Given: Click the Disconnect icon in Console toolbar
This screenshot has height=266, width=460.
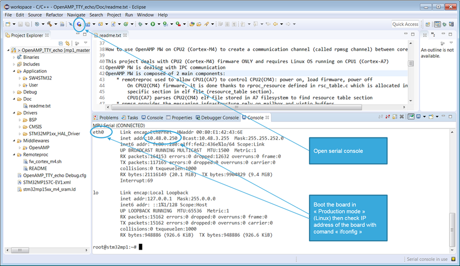Looking at the screenshot, I should 388,117.
